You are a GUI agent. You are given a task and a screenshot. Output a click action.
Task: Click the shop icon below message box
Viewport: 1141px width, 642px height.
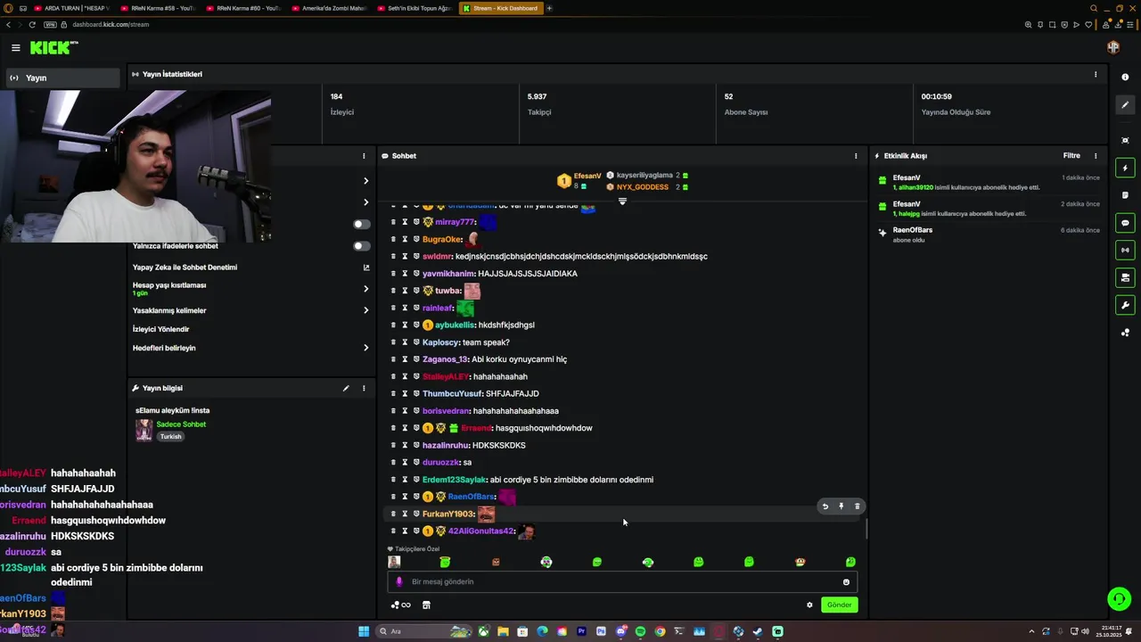click(x=426, y=605)
